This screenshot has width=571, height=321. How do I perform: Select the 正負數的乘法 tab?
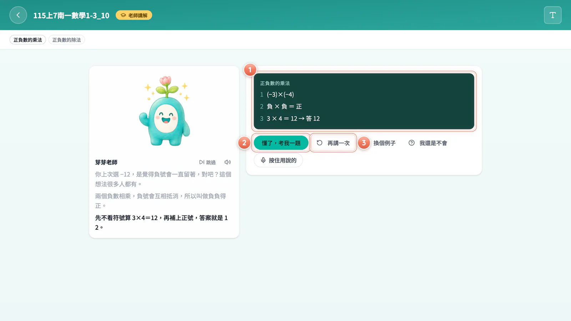click(28, 40)
